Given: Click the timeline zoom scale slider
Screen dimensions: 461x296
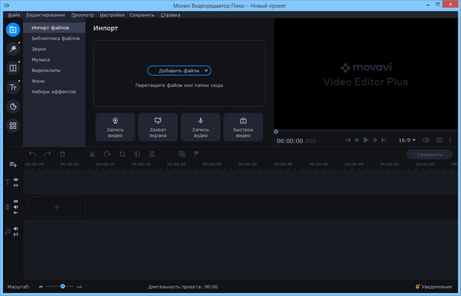Looking at the screenshot, I should tap(63, 287).
